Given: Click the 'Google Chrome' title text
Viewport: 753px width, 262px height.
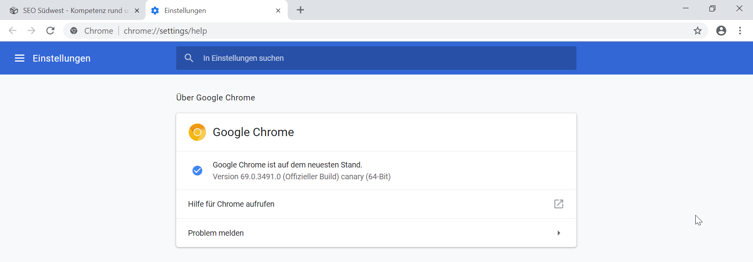Looking at the screenshot, I should [253, 132].
